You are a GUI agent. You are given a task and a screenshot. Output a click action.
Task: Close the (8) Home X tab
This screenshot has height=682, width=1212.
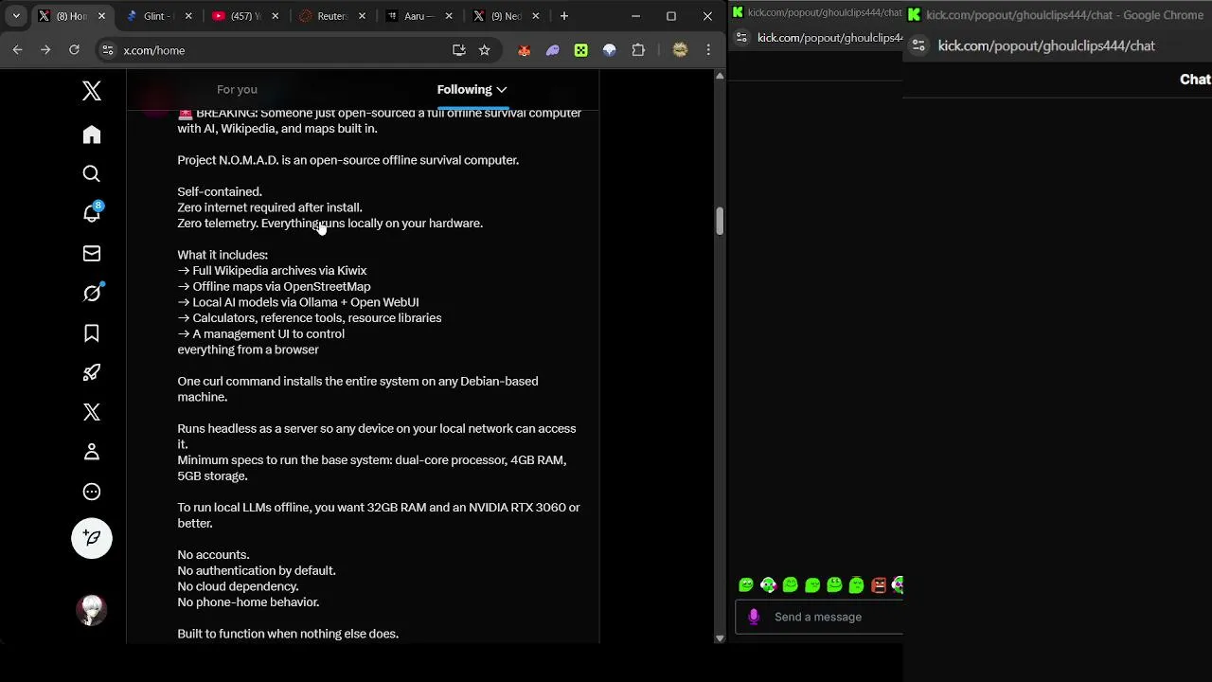102,16
